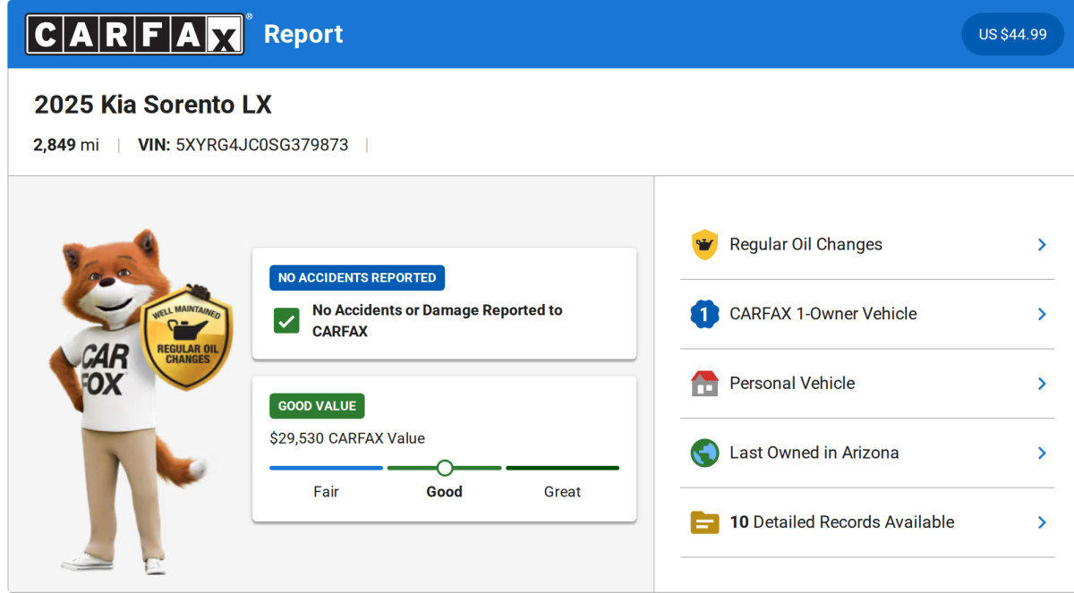Open 10 Detailed Records Available link
The height and width of the screenshot is (593, 1074).
coord(867,522)
